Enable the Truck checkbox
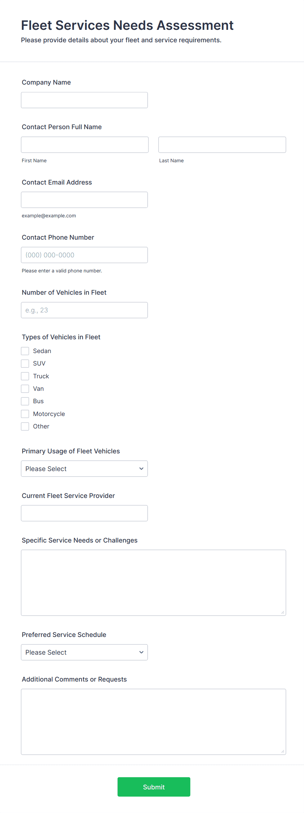The height and width of the screenshot is (813, 304). [x=25, y=376]
